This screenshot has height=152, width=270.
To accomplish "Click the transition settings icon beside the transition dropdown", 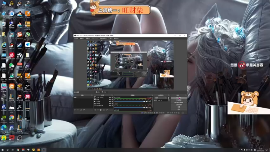I will [168, 98].
